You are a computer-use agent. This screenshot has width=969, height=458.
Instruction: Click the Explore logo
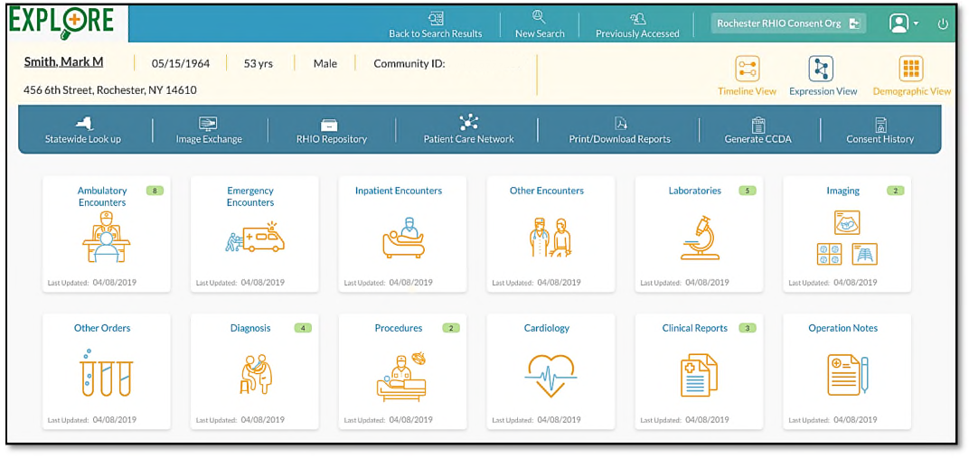coord(61,23)
